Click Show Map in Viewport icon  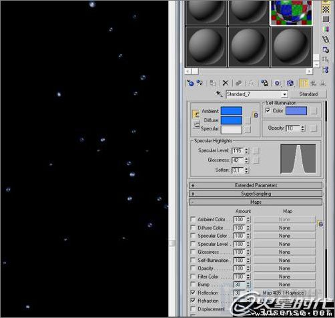point(290,83)
